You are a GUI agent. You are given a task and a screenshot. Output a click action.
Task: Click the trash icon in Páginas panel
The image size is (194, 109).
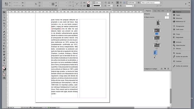tap(168, 69)
